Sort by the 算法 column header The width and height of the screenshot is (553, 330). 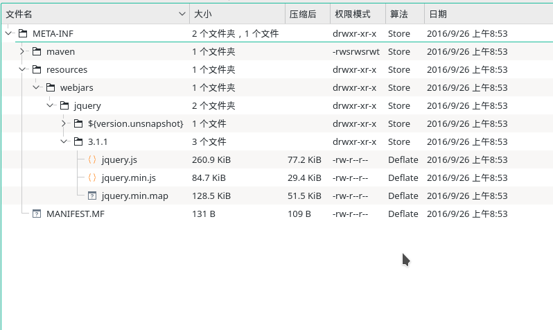coord(405,14)
